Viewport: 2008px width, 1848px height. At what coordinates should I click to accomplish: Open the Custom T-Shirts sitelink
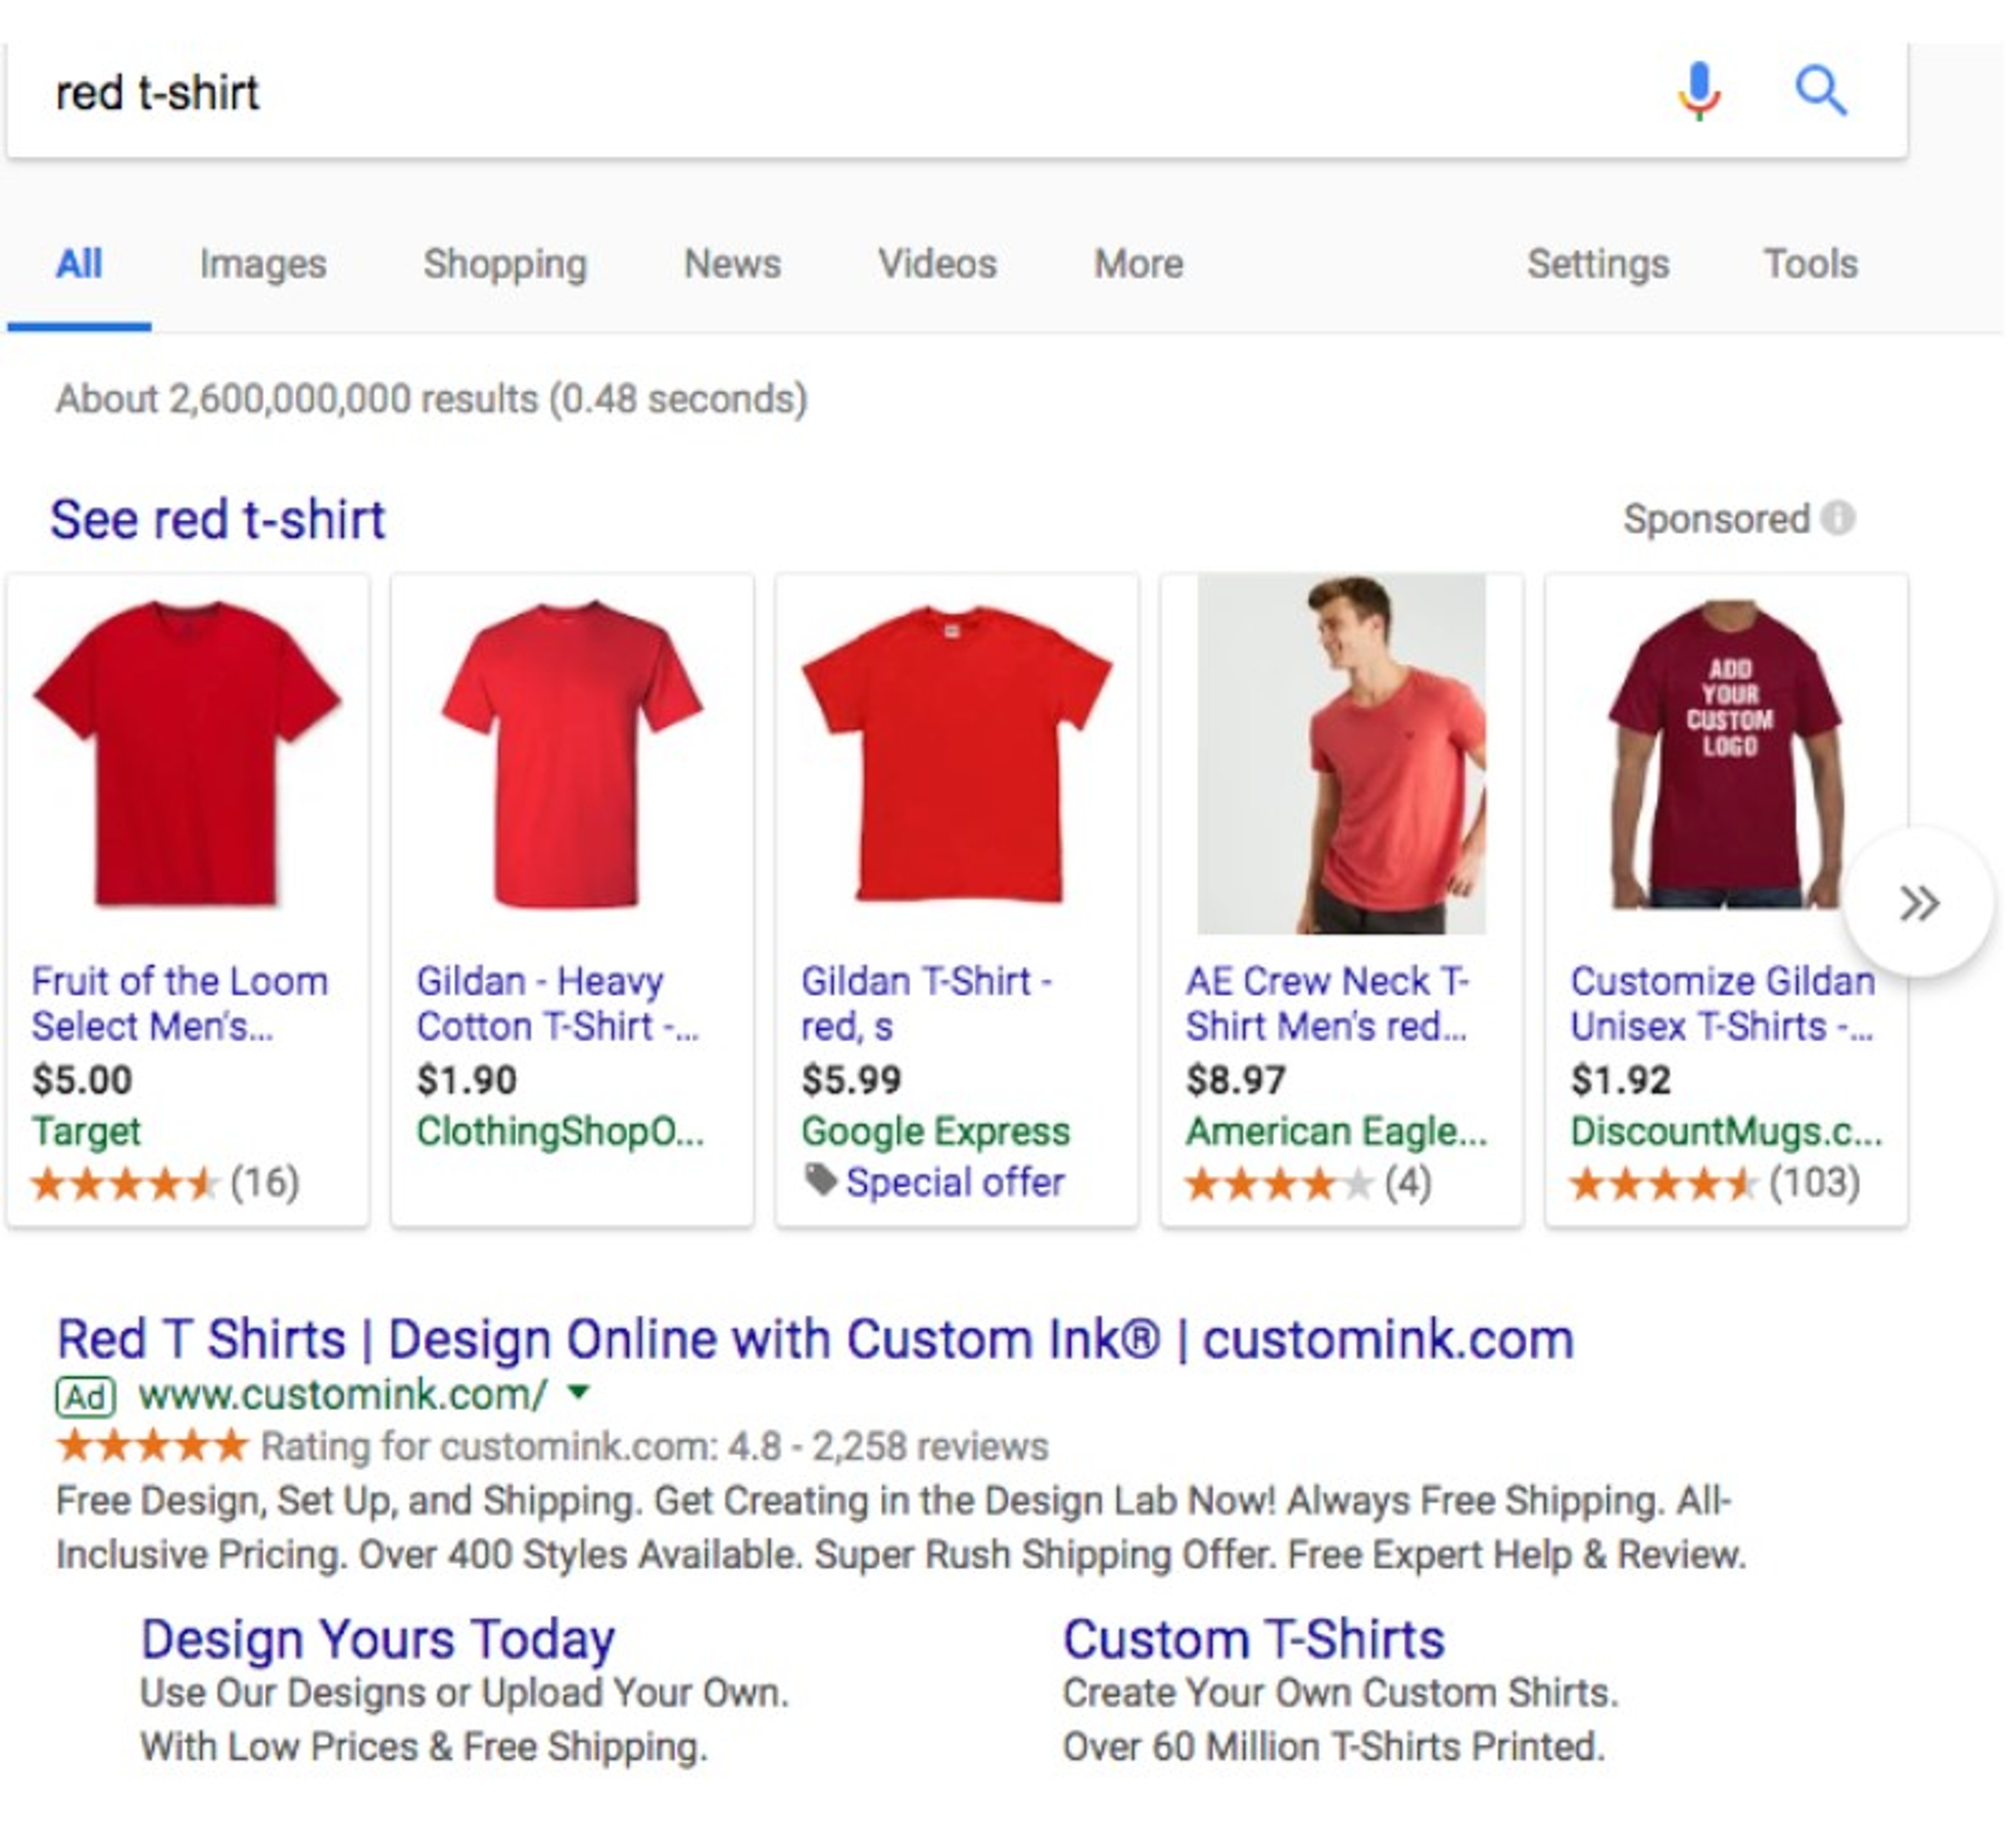click(x=1253, y=1639)
